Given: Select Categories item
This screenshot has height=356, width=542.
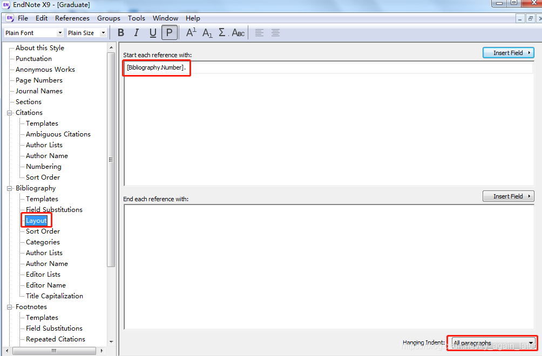Looking at the screenshot, I should pyautogui.click(x=43, y=242).
